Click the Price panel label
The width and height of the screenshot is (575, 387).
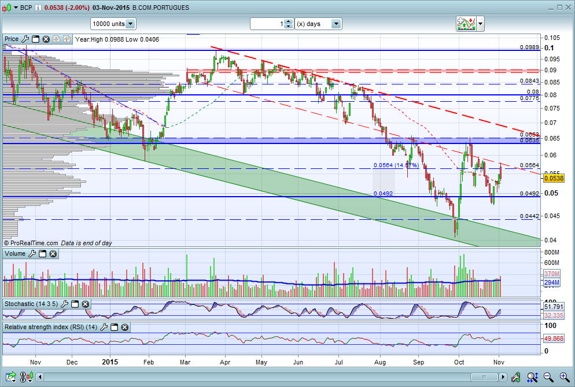coord(12,39)
